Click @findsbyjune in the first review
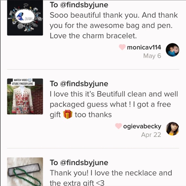This screenshot has width=186, height=186. [x=84, y=5]
